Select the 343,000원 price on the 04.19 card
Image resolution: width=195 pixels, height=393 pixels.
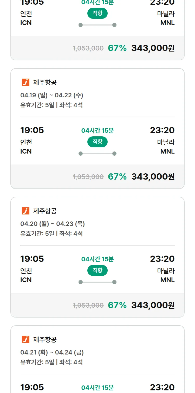(x=153, y=177)
